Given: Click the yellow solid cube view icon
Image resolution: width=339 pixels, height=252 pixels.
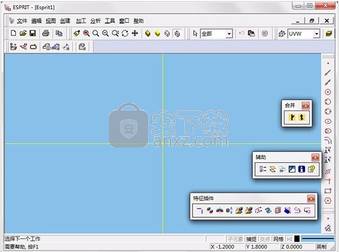Looking at the screenshot, I should [158, 34].
